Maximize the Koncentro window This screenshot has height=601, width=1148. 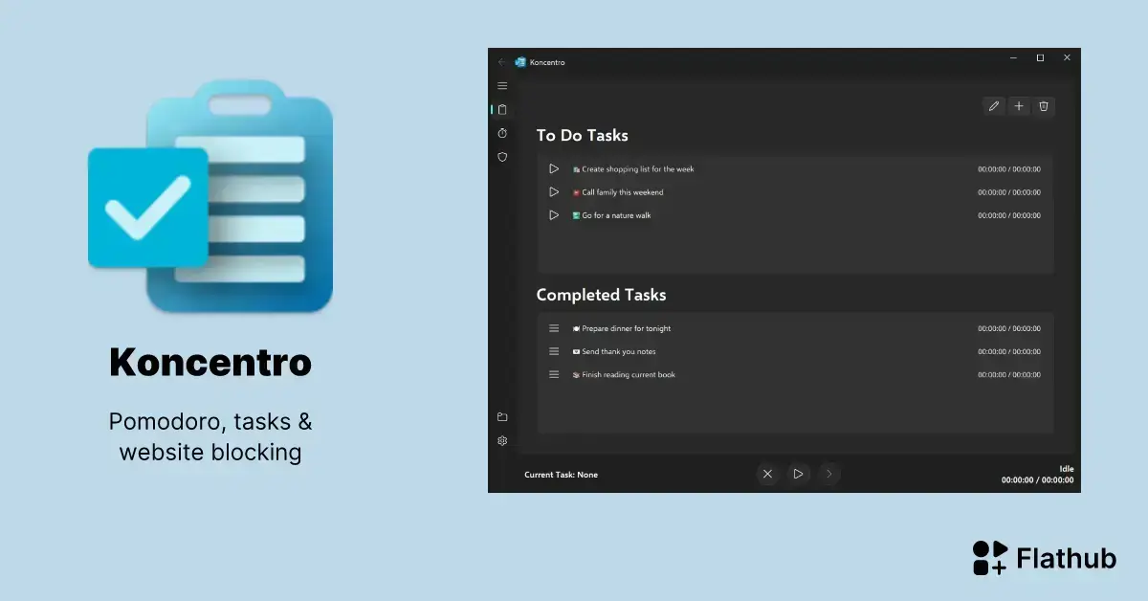[1040, 58]
